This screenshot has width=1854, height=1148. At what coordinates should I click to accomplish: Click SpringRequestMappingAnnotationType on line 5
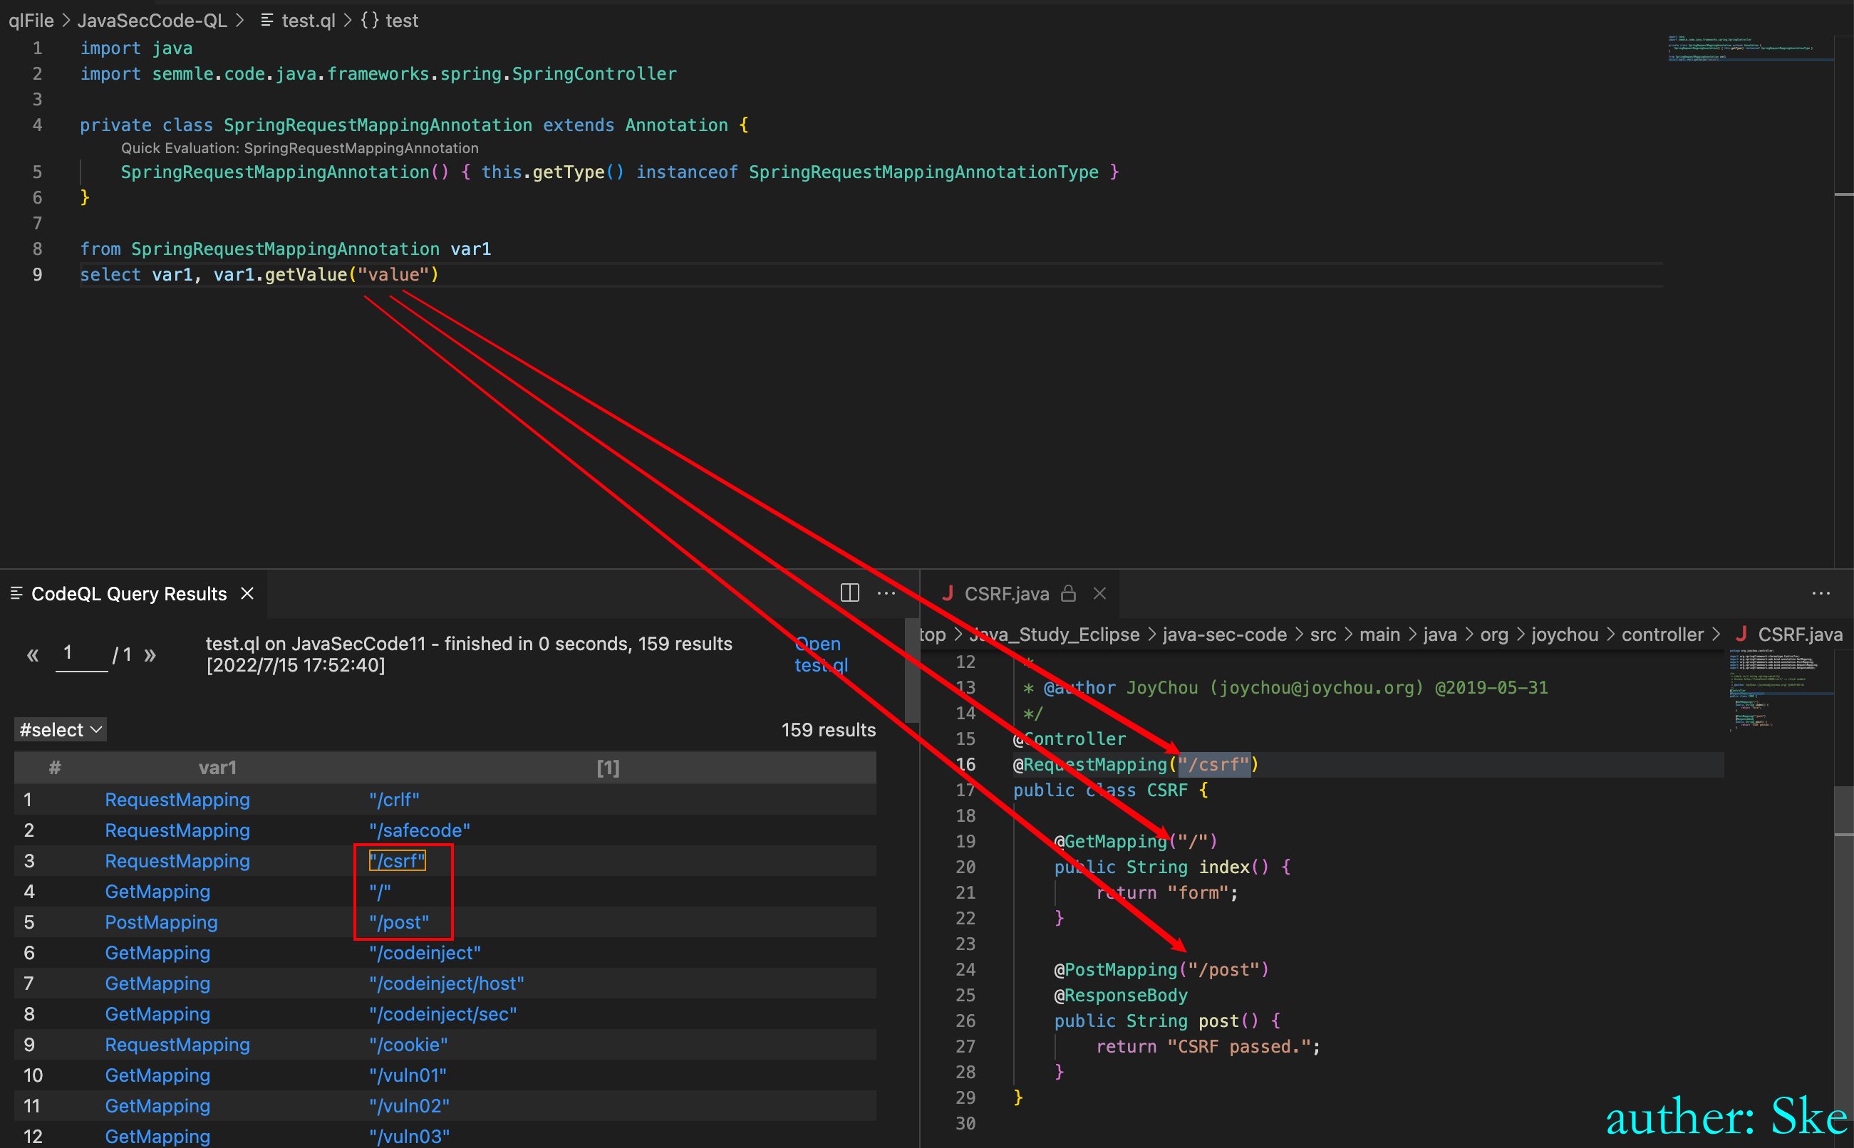click(x=923, y=172)
